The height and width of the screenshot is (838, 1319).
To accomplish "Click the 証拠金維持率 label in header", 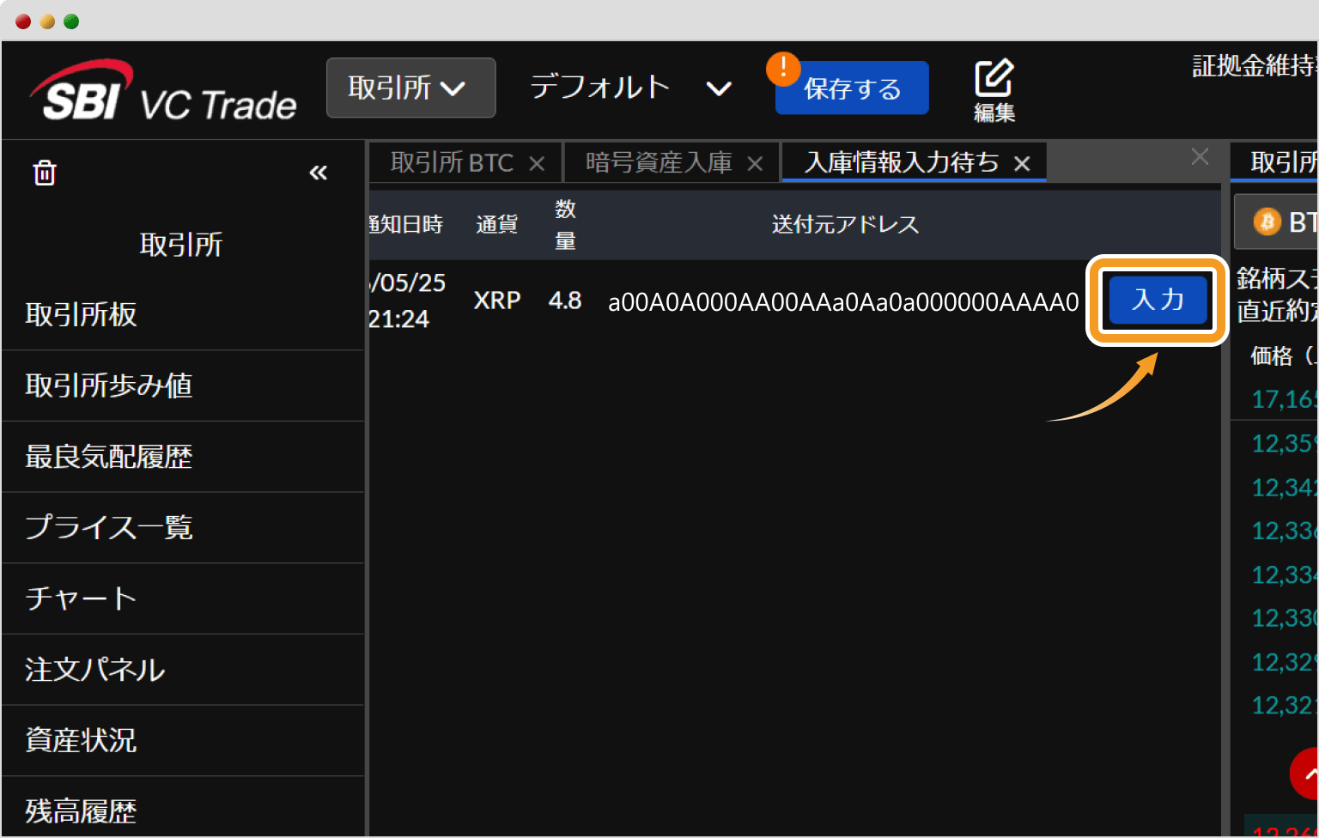I will [1255, 65].
